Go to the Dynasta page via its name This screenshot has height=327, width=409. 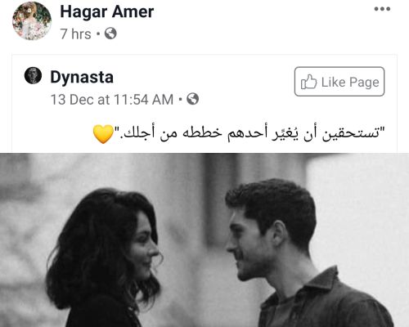[82, 77]
